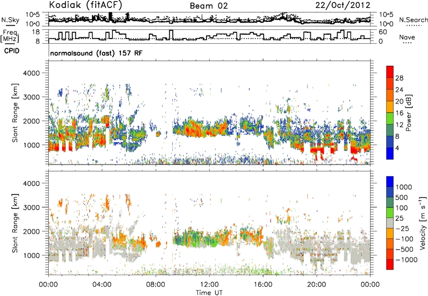428x296 pixels.
Task: Click the '-500' velocity colorbar tick
Action: (x=404, y=250)
